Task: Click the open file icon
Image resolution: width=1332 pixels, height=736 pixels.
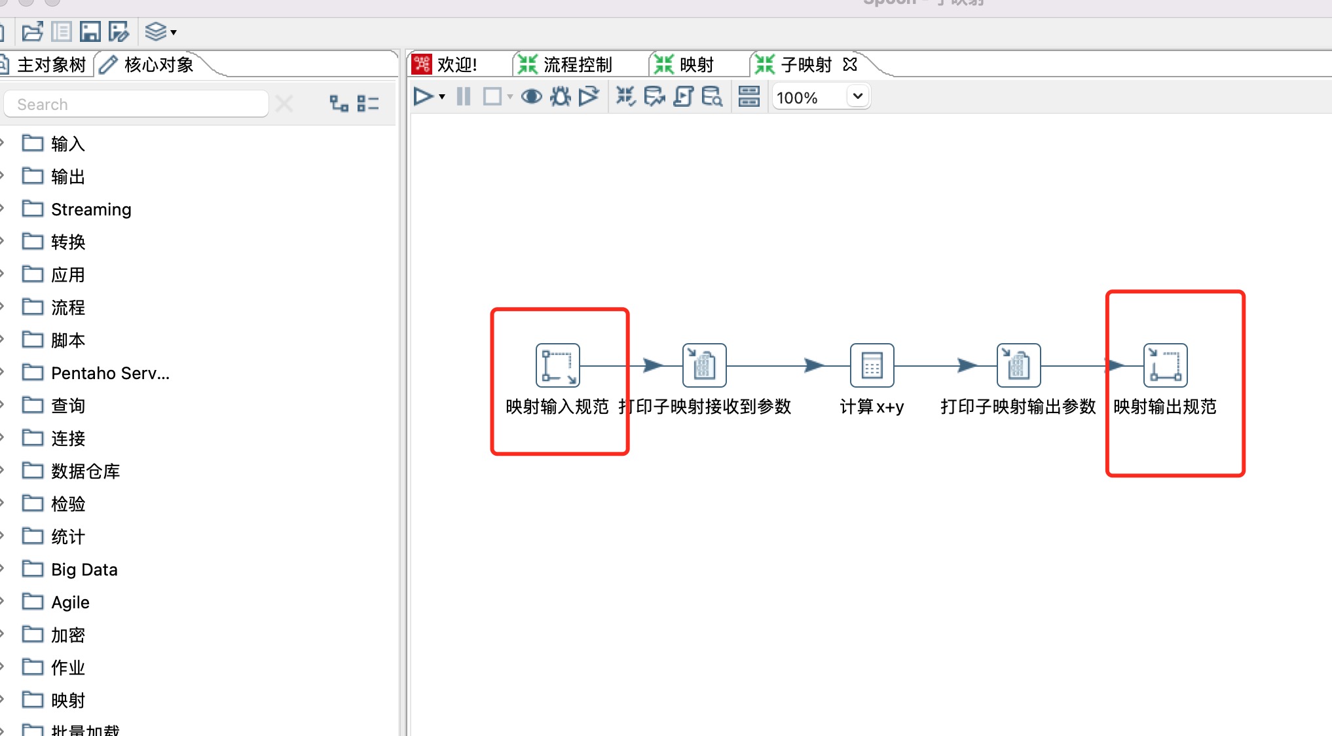Action: [32, 31]
